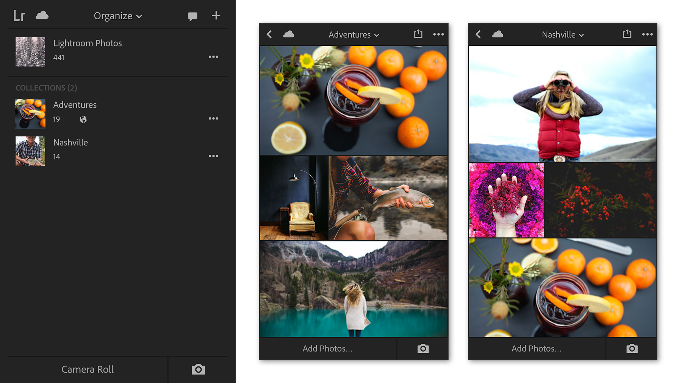Open the turquoise lake photo
The width and height of the screenshot is (682, 383).
354,289
